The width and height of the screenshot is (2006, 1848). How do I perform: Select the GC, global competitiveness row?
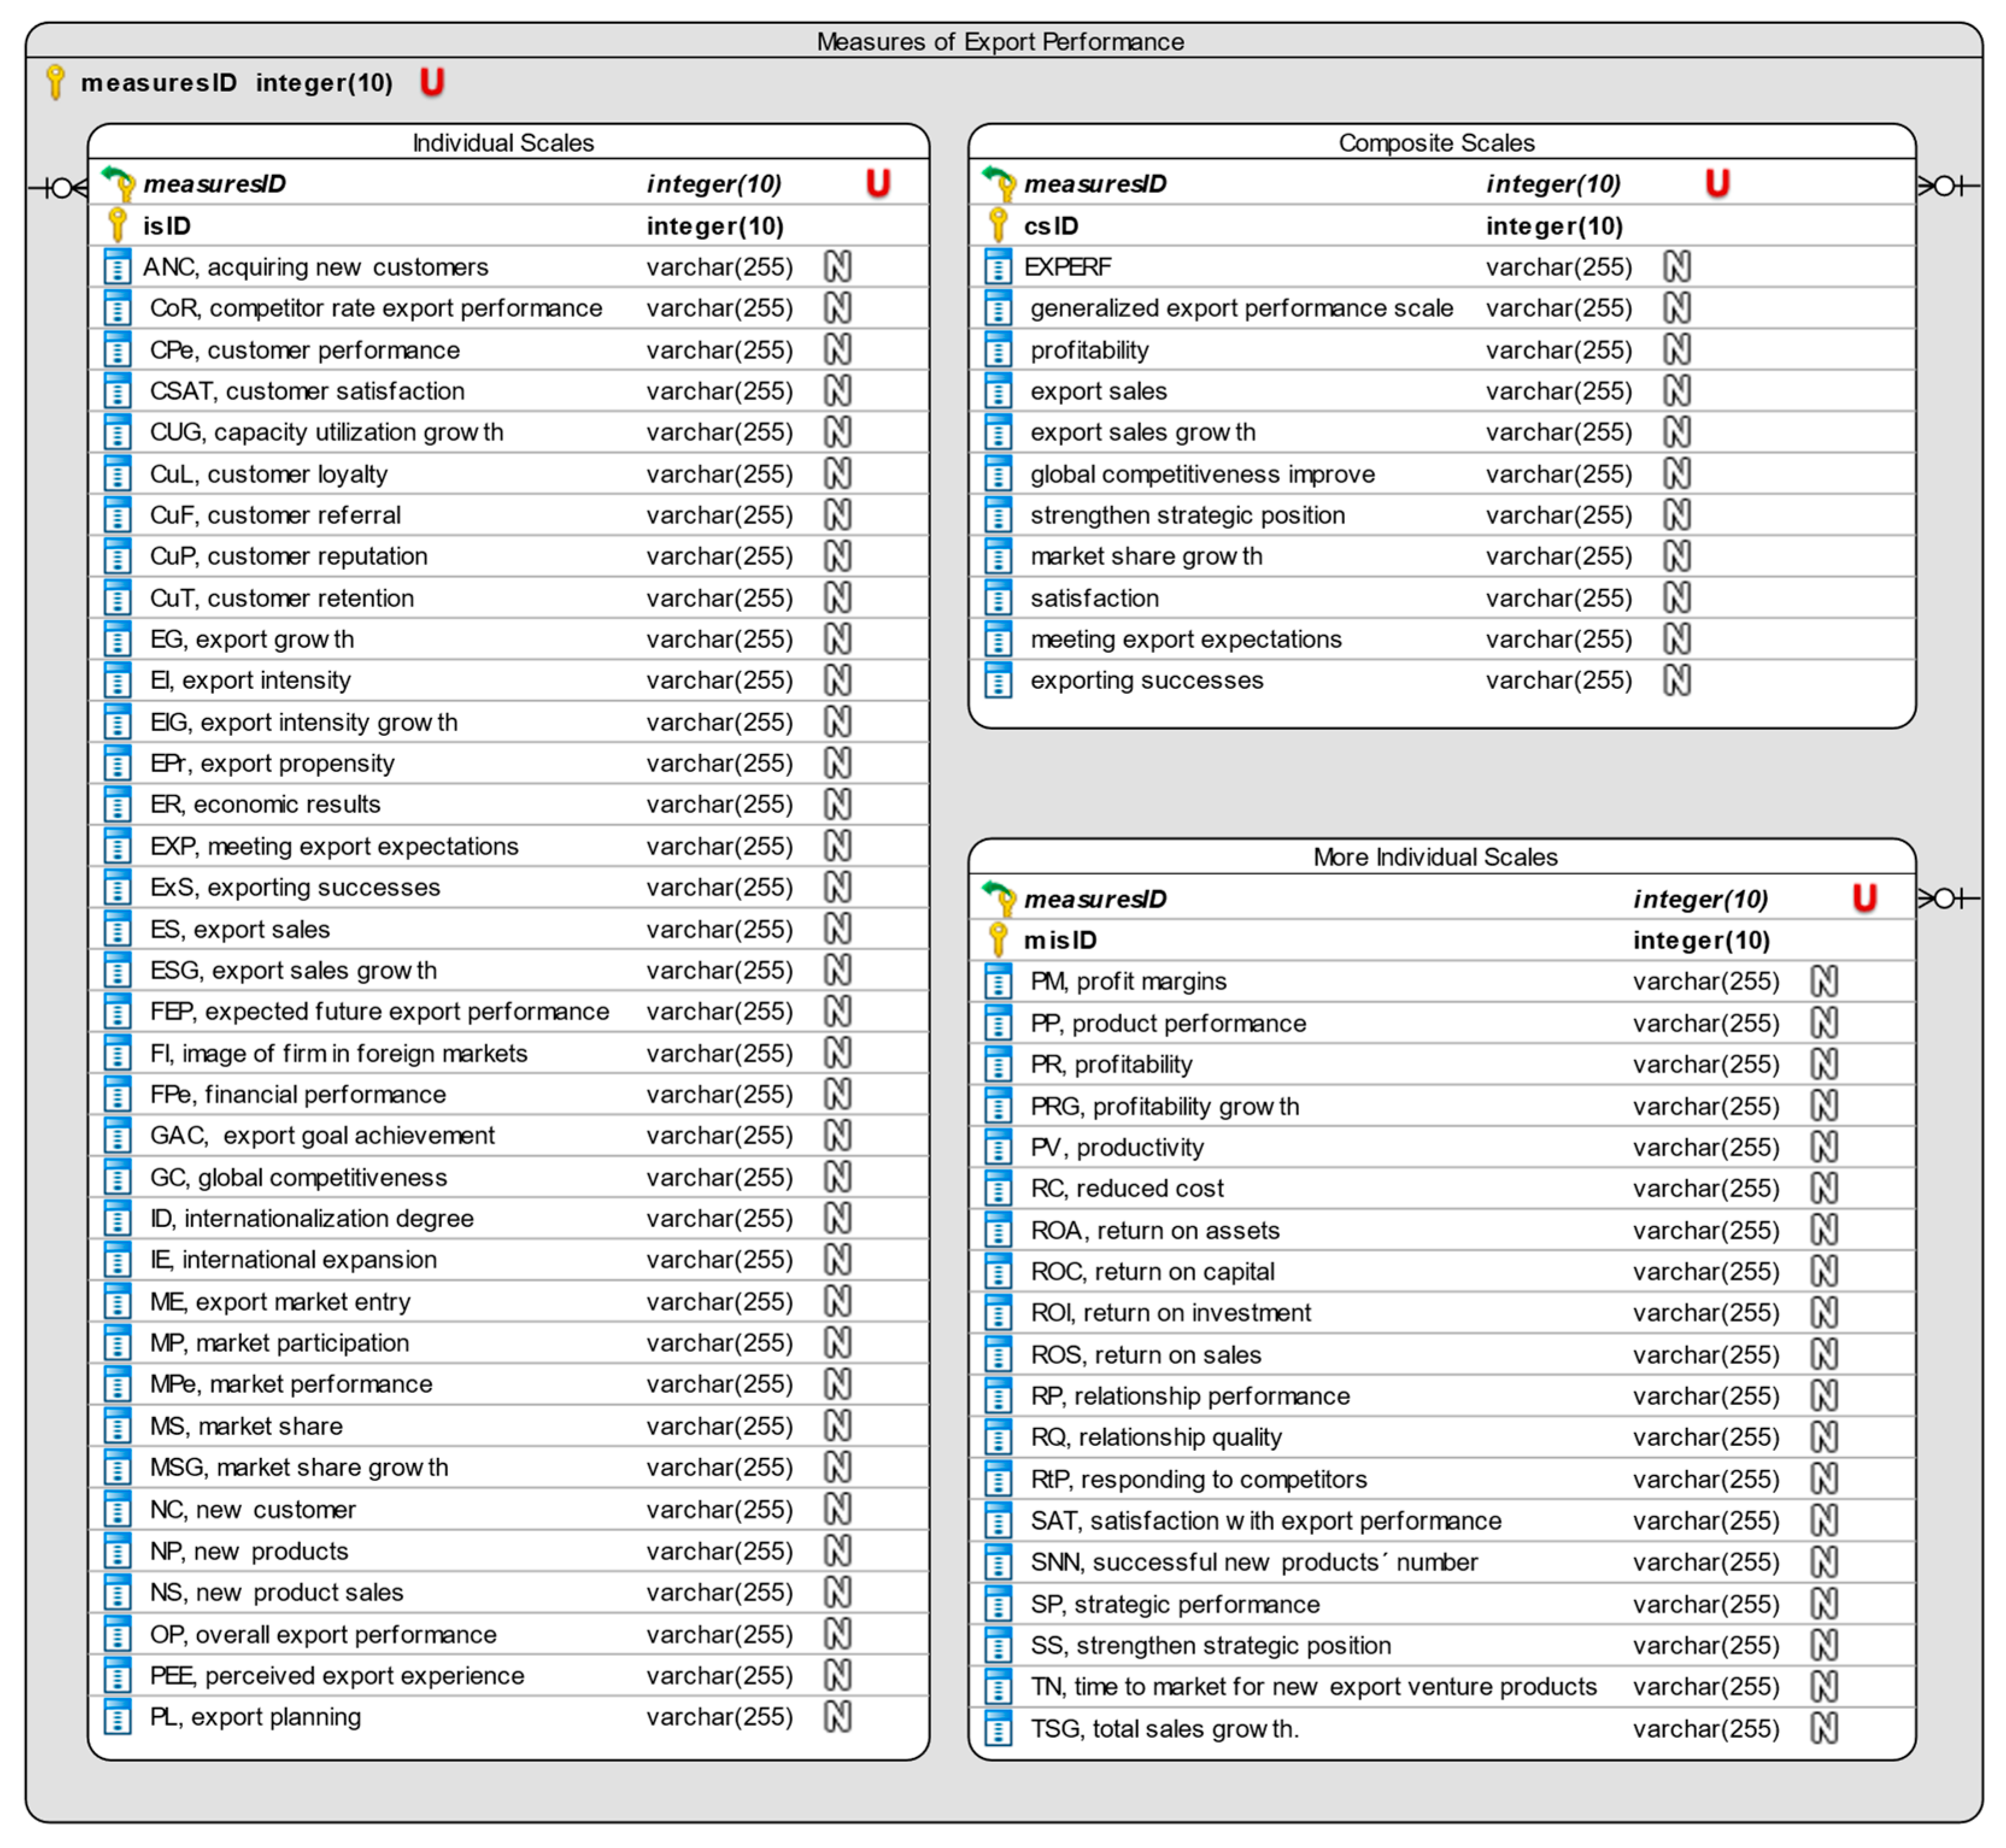pos(298,1177)
